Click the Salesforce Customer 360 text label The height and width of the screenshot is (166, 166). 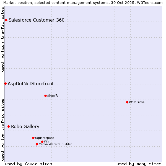(37, 20)
